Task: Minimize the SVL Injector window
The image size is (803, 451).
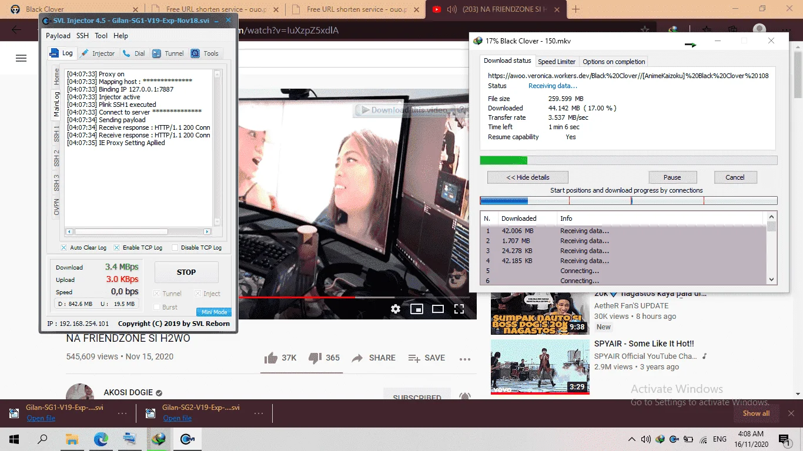Action: click(x=217, y=21)
